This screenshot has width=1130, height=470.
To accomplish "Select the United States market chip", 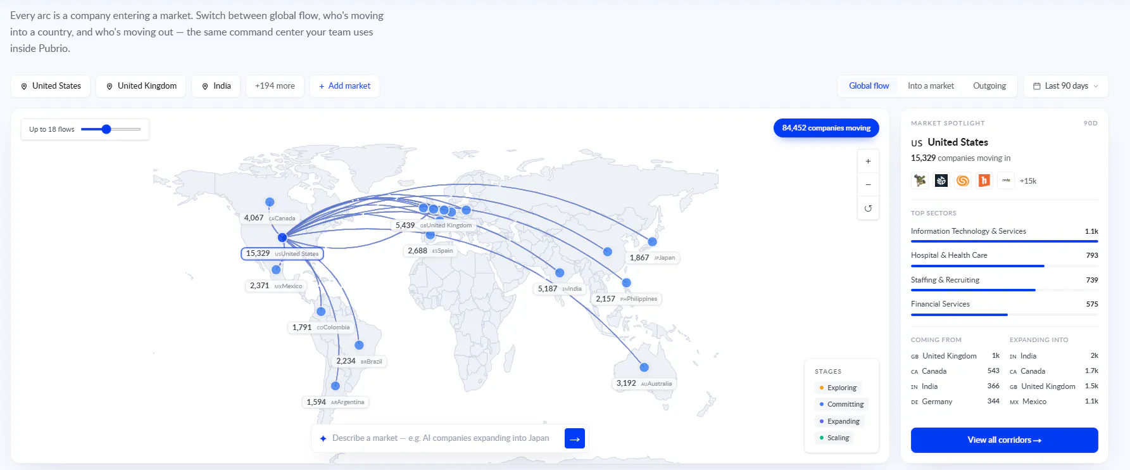I will (x=50, y=86).
